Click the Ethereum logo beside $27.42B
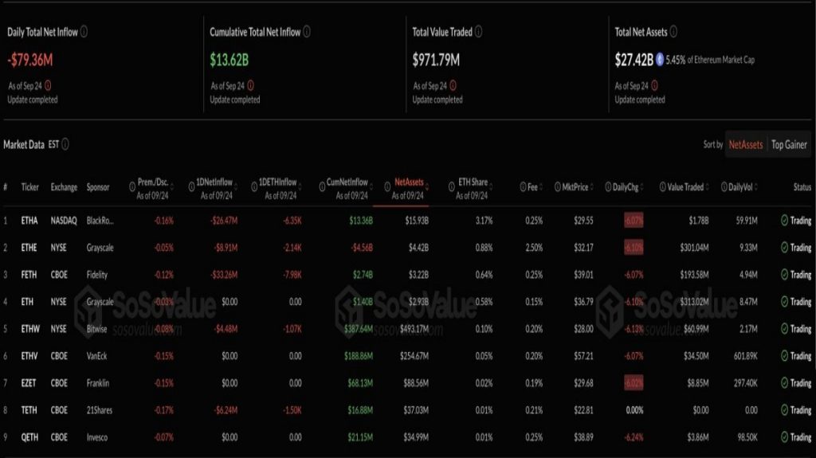816x458 pixels. (x=659, y=60)
